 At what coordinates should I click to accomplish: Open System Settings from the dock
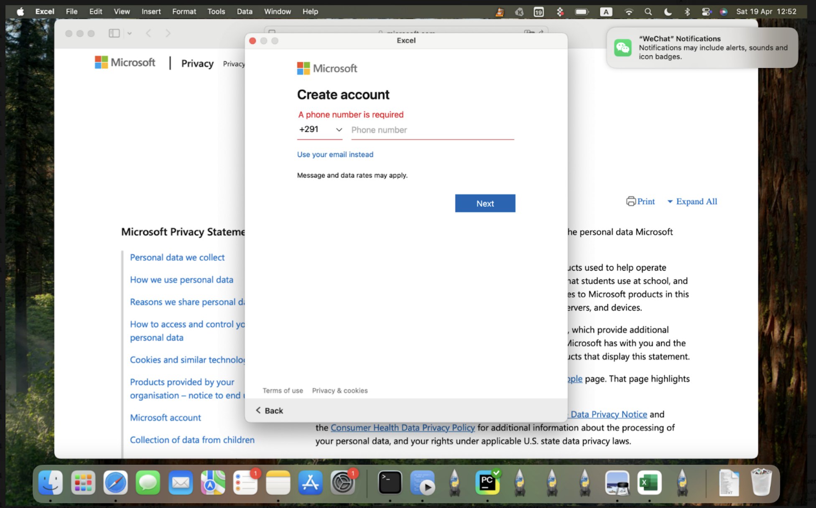coord(342,483)
